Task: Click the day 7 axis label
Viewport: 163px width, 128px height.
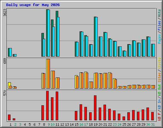Action: 39,124
